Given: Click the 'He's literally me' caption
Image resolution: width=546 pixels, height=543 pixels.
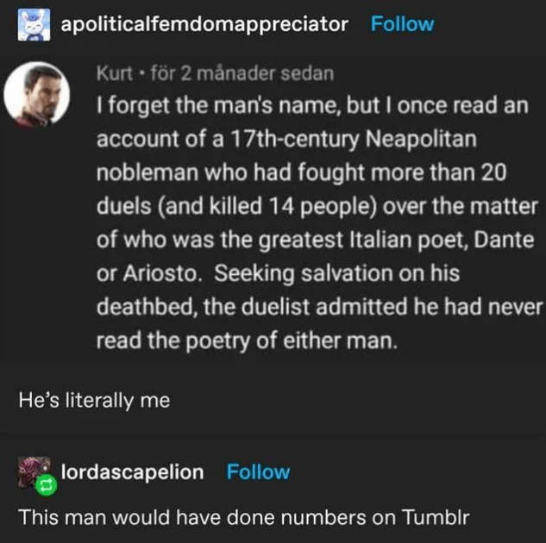Looking at the screenshot, I should [x=95, y=400].
